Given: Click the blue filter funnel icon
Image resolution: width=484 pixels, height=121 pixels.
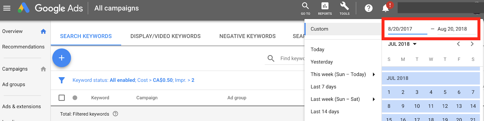Looking at the screenshot, I should pyautogui.click(x=62, y=80).
